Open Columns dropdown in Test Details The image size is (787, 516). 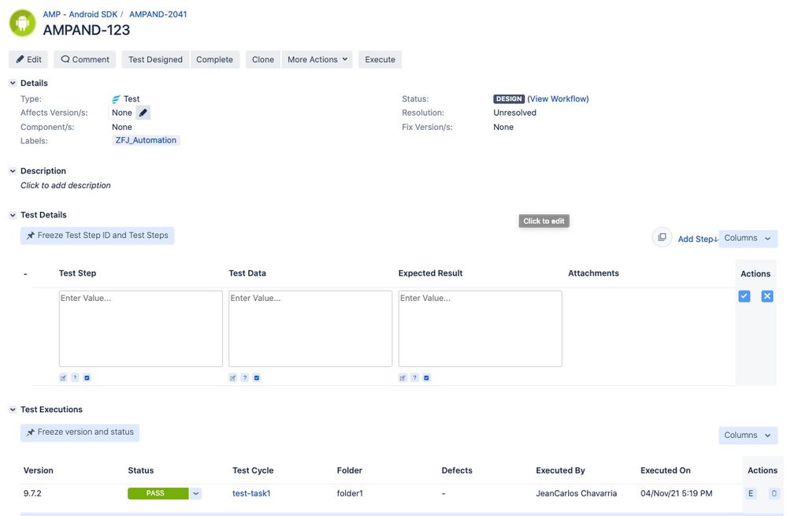748,239
